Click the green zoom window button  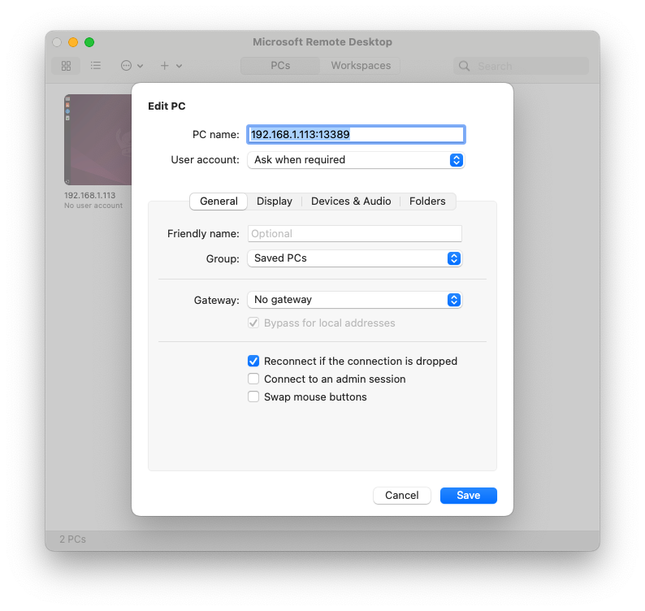pyautogui.click(x=89, y=42)
